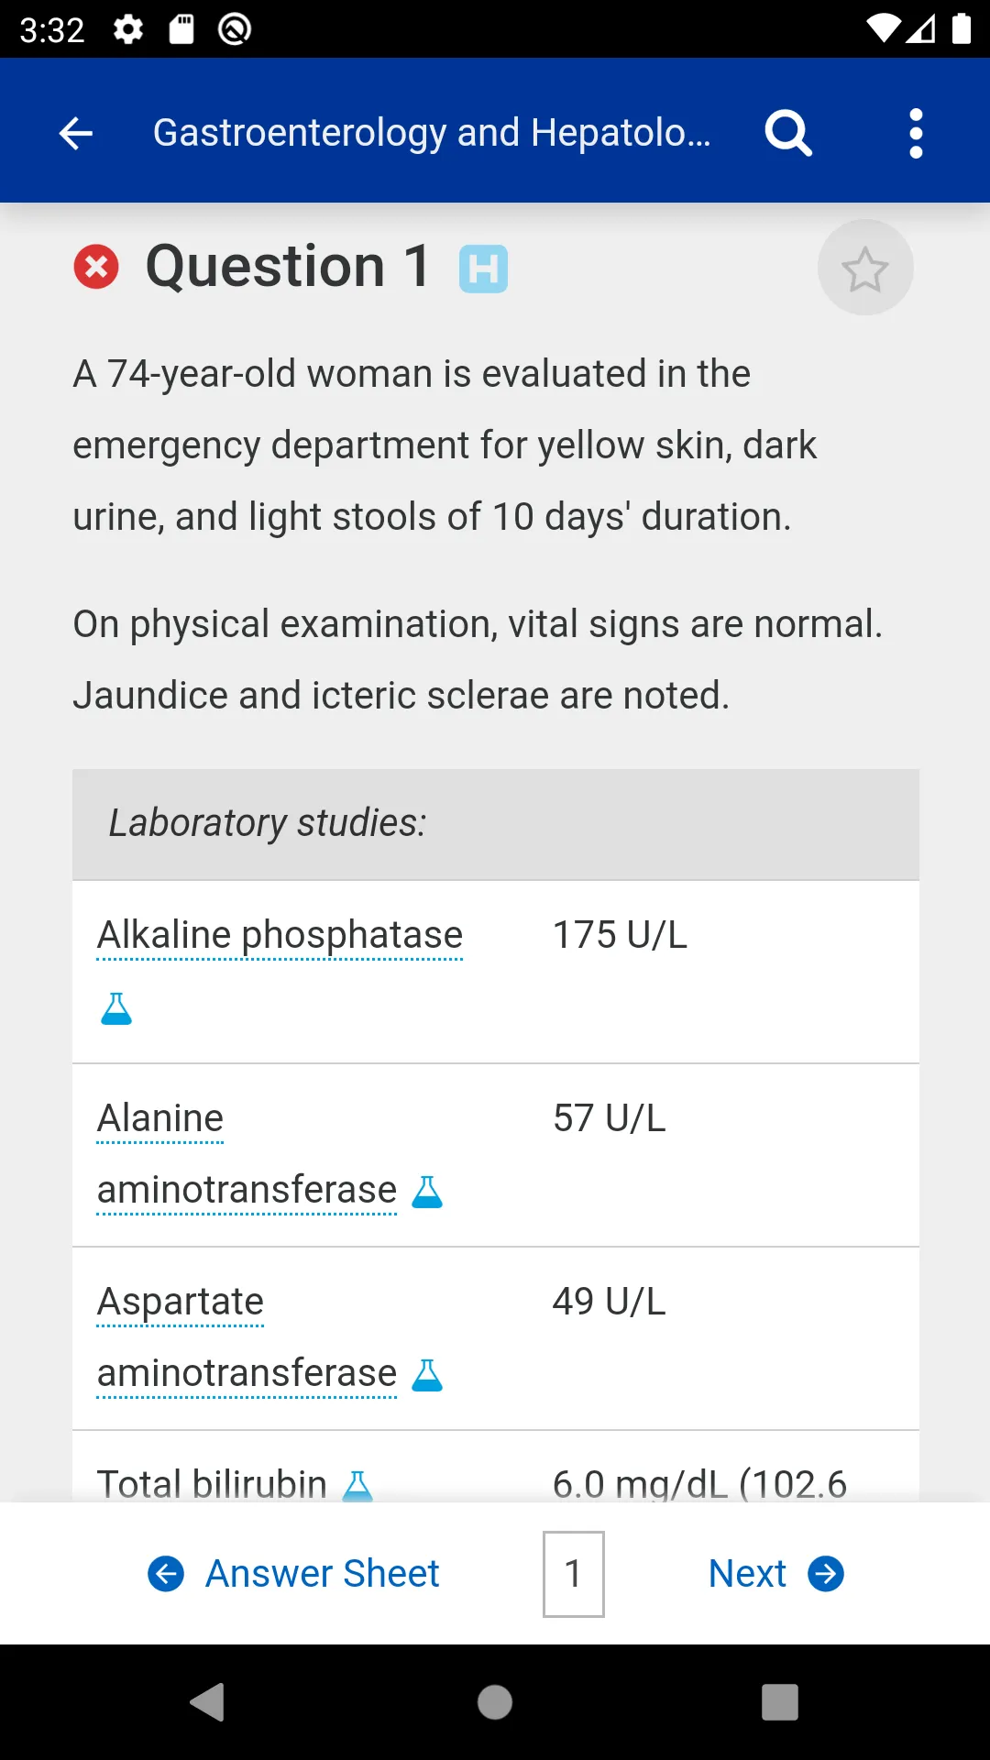Viewport: 990px width, 1760px height.
Task: Tap the flask icon beside Alanine aminotransferase
Action: [427, 1192]
